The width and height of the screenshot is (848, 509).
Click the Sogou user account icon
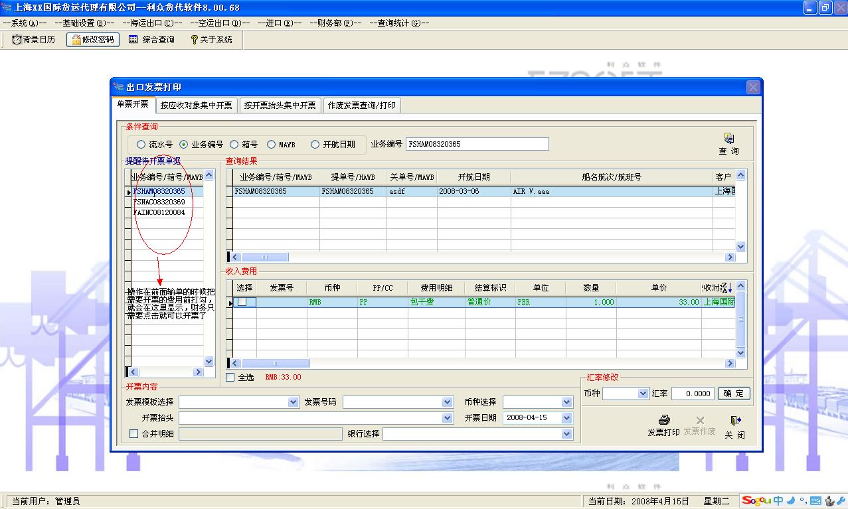(x=829, y=501)
